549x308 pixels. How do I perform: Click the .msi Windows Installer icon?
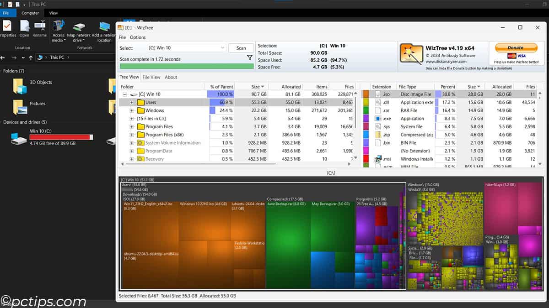tap(378, 159)
